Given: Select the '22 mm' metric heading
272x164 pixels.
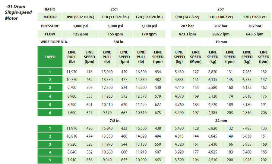Looking at the screenshot, I should pyautogui.click(x=221, y=120).
